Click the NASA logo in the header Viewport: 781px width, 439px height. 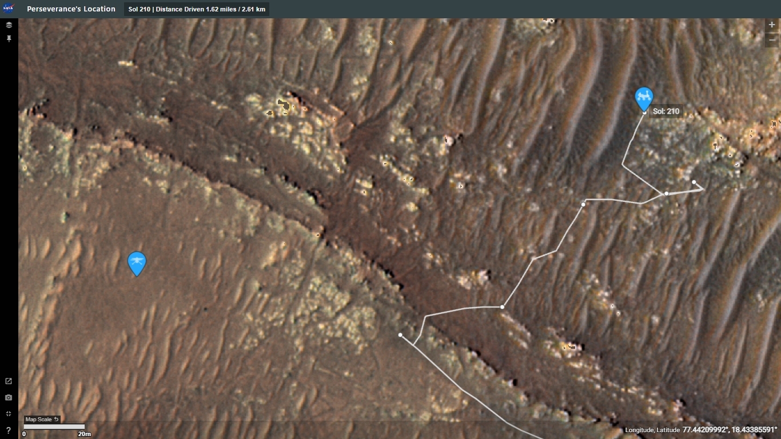(x=9, y=9)
